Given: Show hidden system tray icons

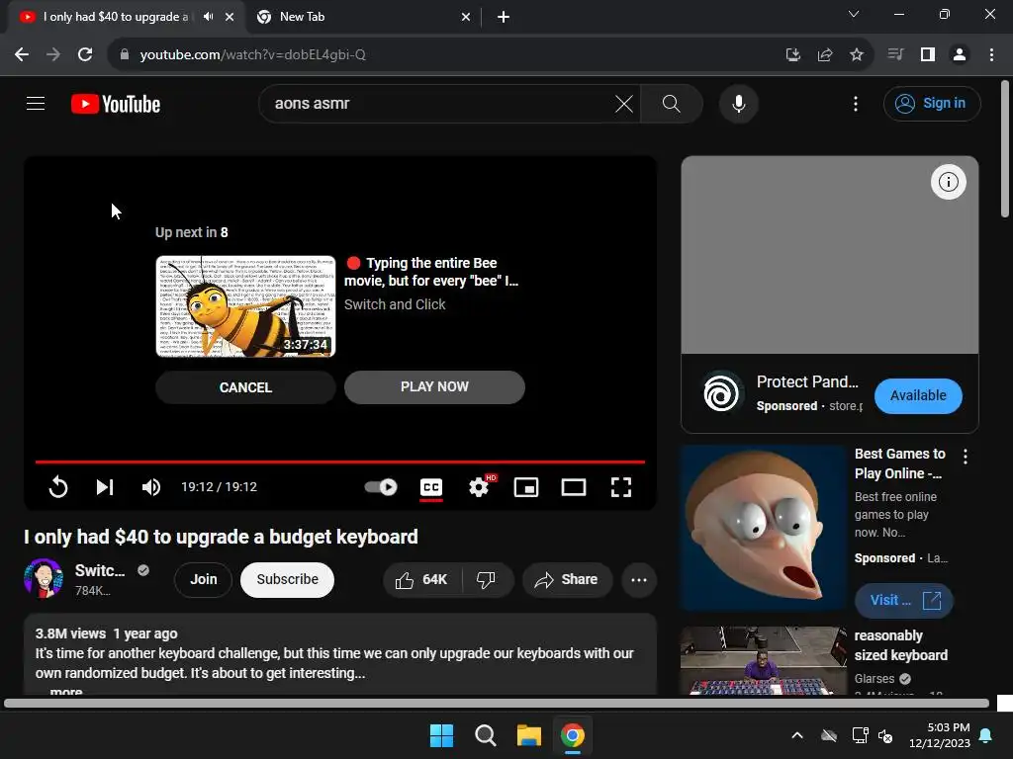Looking at the screenshot, I should (797, 735).
